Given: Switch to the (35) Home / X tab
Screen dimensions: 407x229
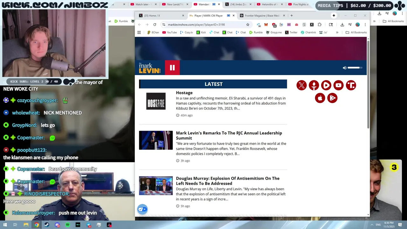Looking at the screenshot, I should (x=162, y=16).
